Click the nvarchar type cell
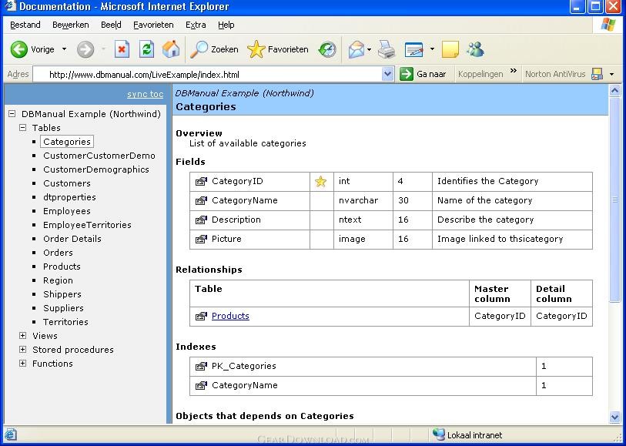This screenshot has width=626, height=446. click(363, 200)
